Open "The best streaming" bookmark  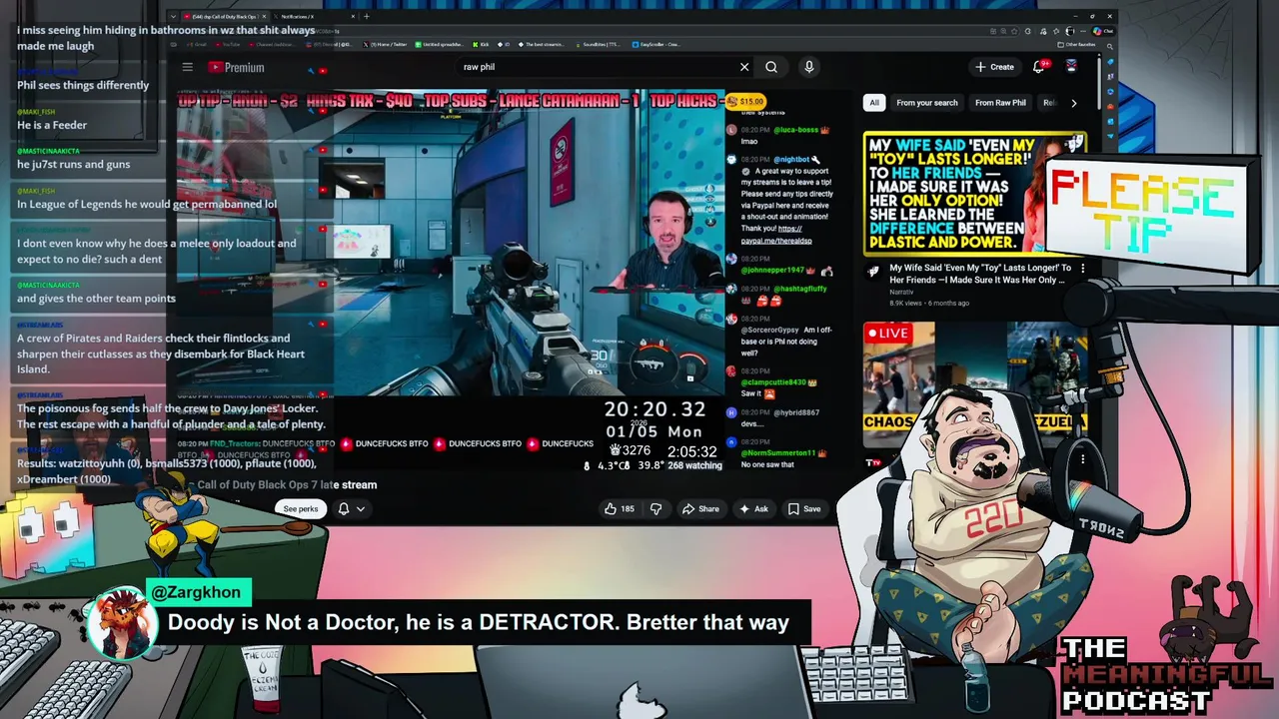(x=540, y=44)
